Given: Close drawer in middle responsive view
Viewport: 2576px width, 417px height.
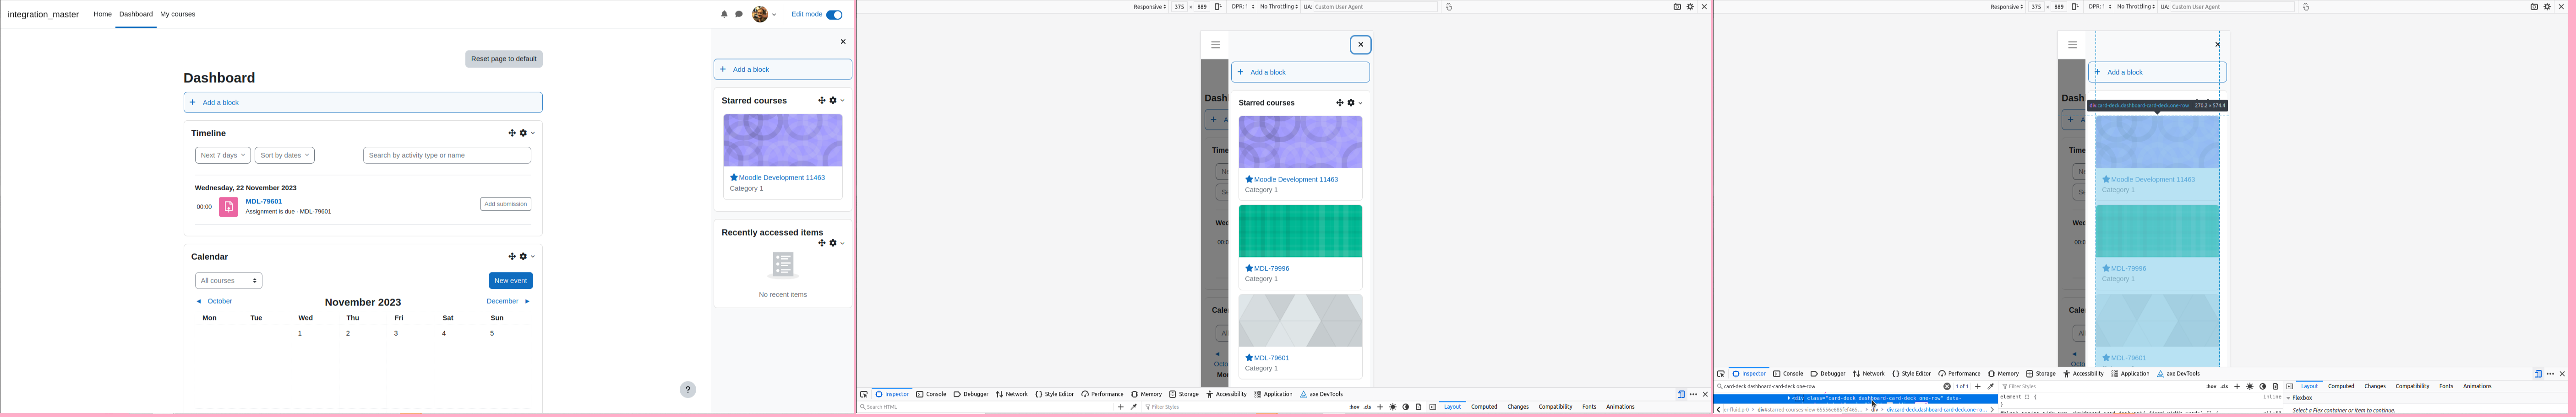Looking at the screenshot, I should click(1360, 45).
